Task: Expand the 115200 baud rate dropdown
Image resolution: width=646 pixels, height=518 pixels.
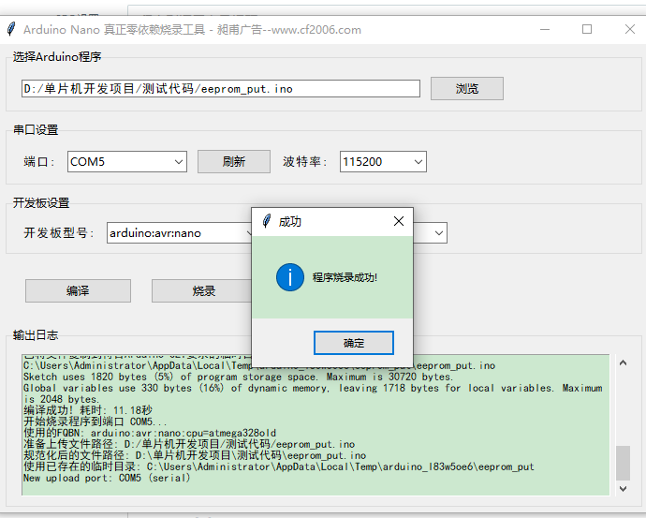Action: pyautogui.click(x=418, y=162)
